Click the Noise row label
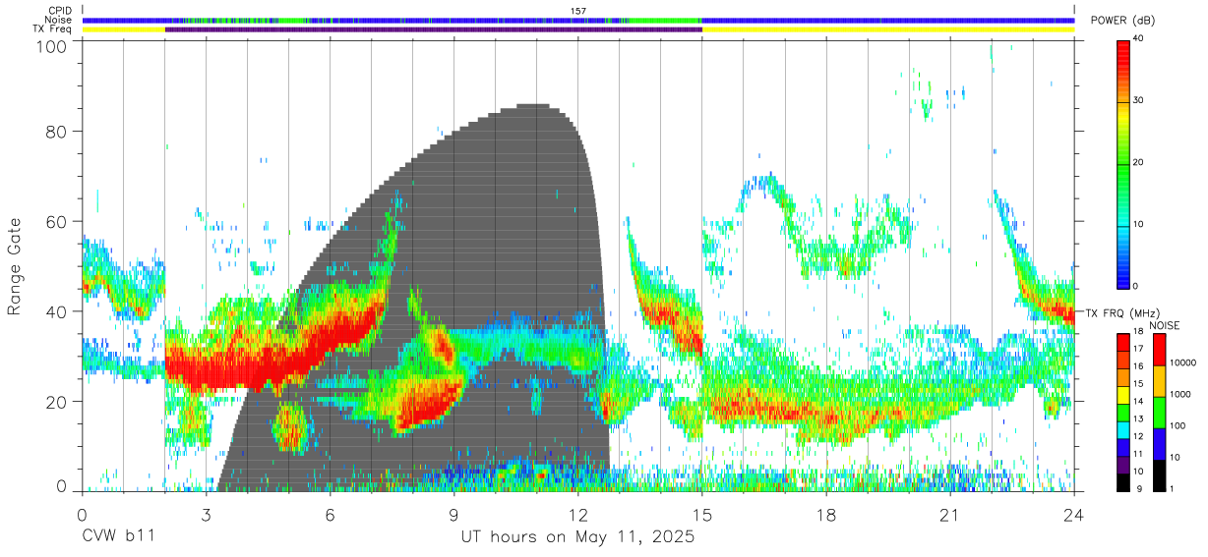1208x557 pixels. pyautogui.click(x=58, y=20)
